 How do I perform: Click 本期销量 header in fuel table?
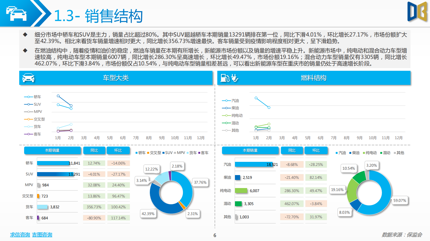[x=250, y=150]
